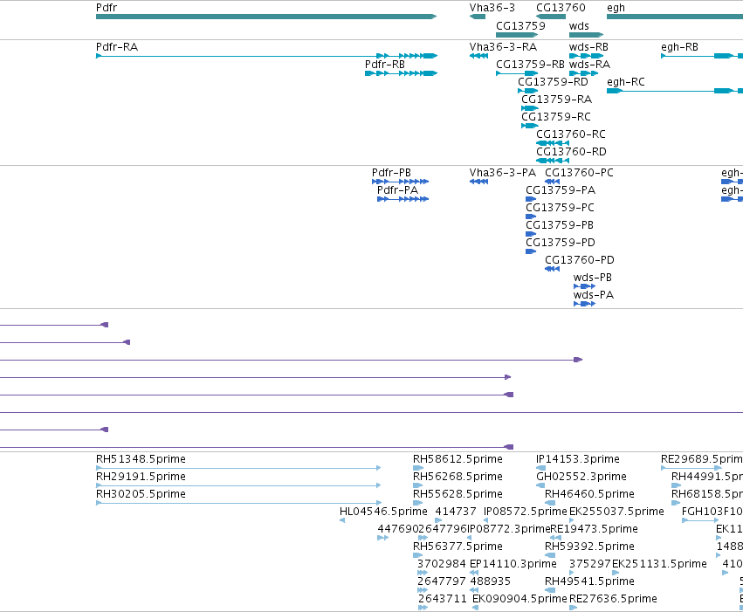Select the wds-RA transcript label

pyautogui.click(x=589, y=64)
